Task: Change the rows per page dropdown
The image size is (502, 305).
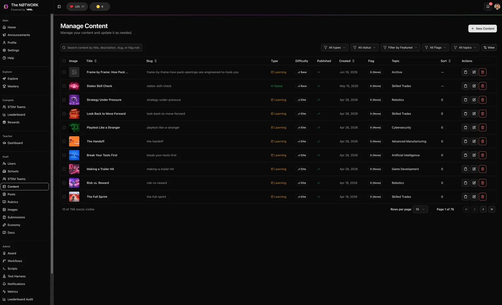Action: 420,209
